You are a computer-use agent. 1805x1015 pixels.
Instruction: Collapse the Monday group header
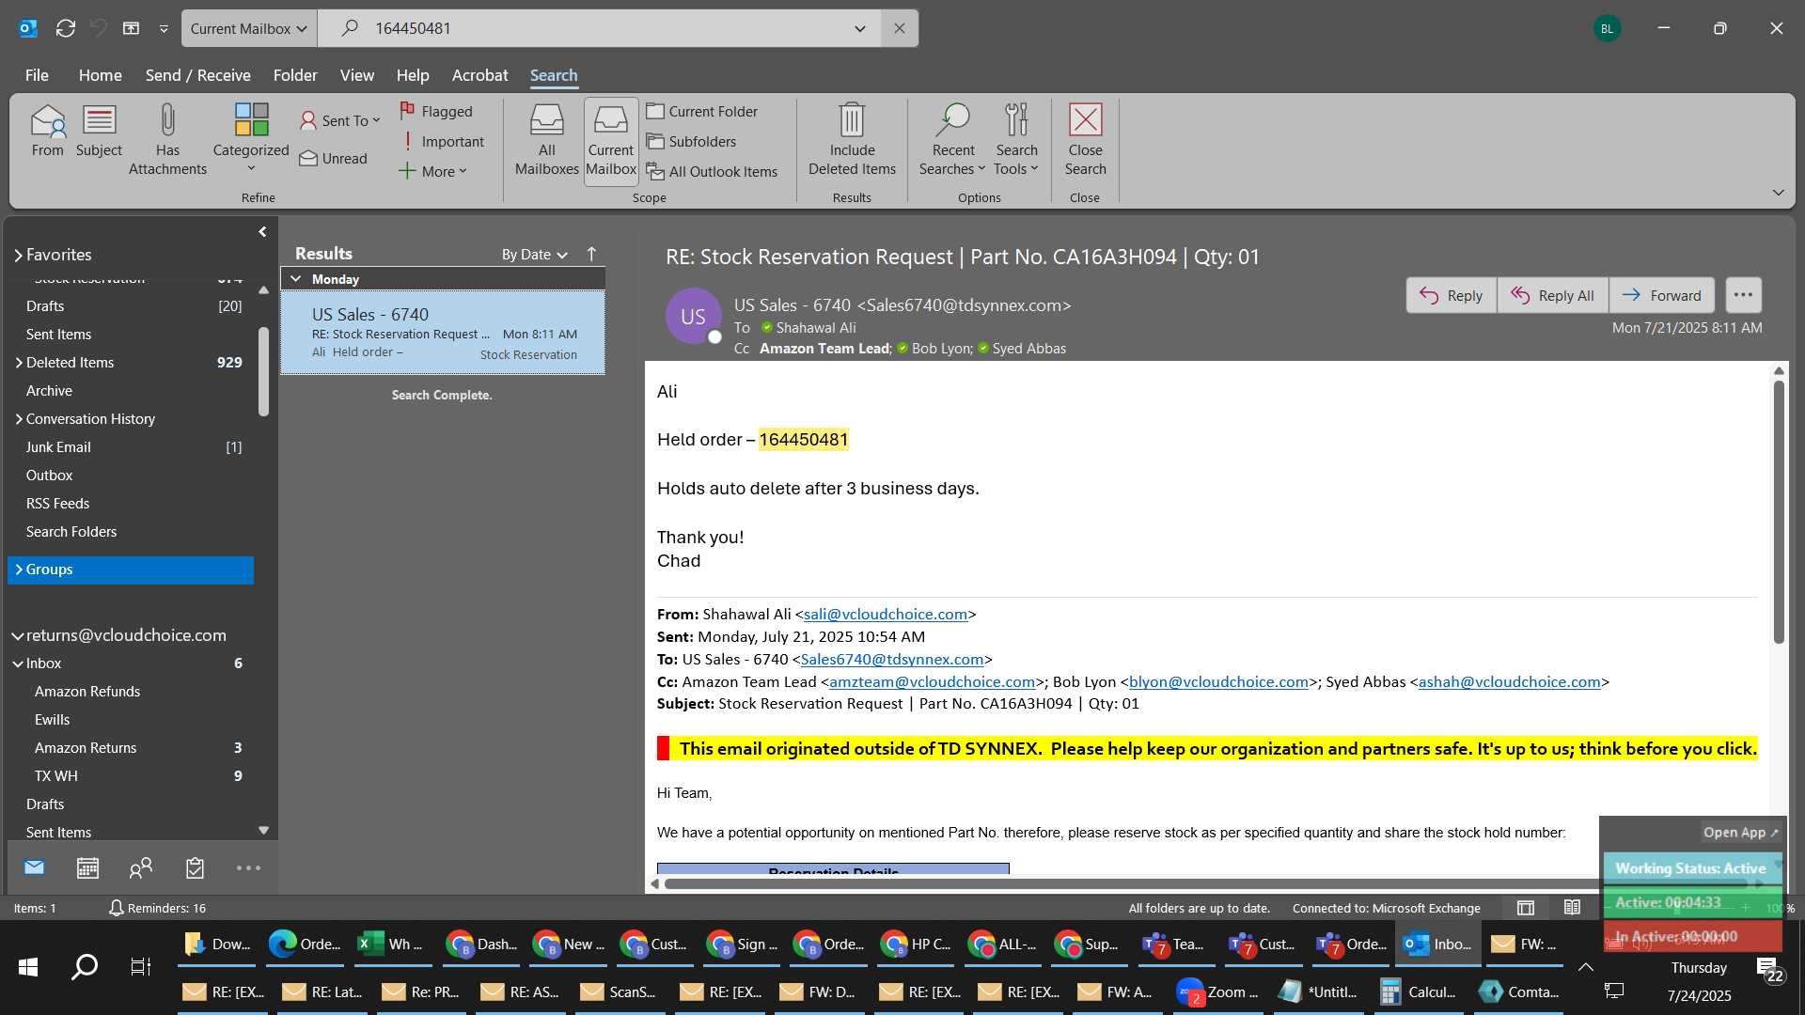pyautogui.click(x=296, y=279)
